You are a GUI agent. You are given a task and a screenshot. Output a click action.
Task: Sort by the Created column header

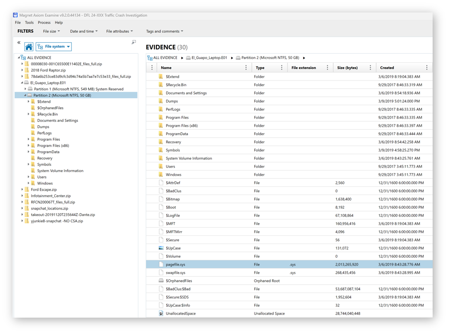[387, 68]
